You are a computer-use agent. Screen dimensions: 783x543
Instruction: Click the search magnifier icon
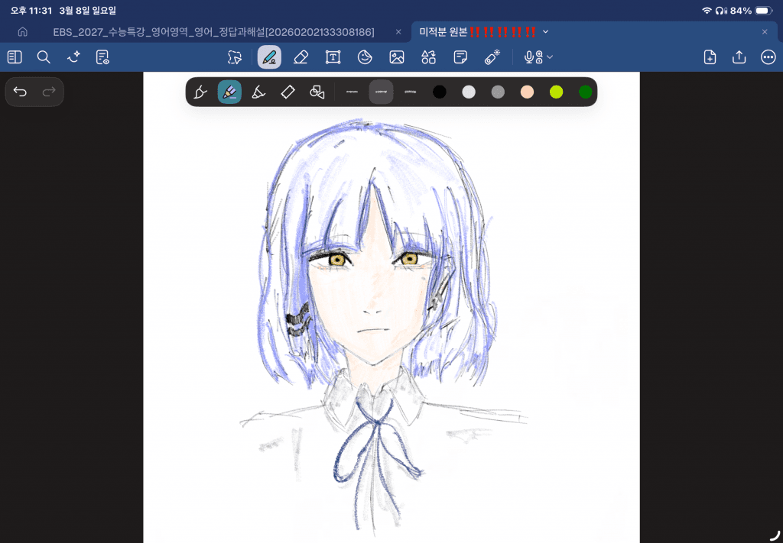44,57
